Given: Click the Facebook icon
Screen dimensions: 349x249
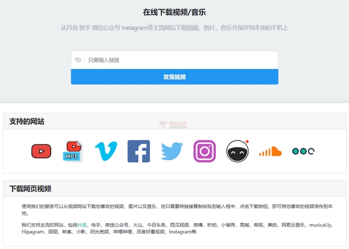Looking at the screenshot, I should coord(138,151).
